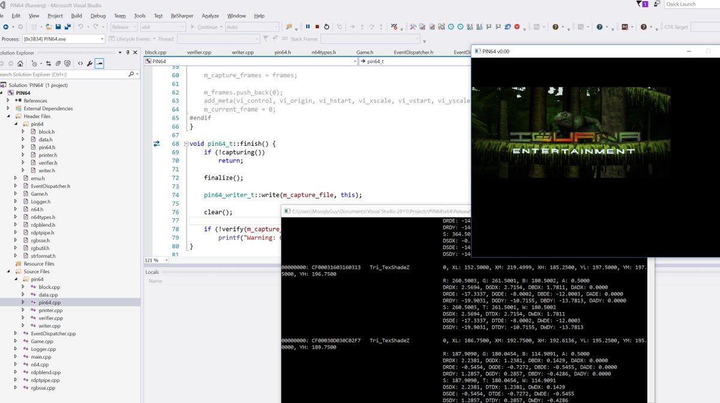Switch to the n64types.h editor tab

tap(323, 52)
